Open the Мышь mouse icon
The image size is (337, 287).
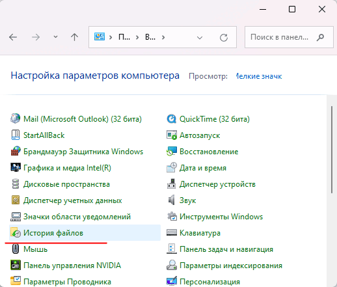point(16,249)
